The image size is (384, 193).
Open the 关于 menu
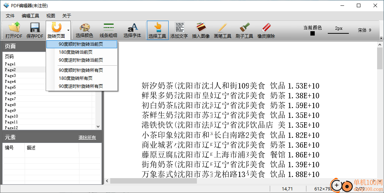[x=67, y=16]
